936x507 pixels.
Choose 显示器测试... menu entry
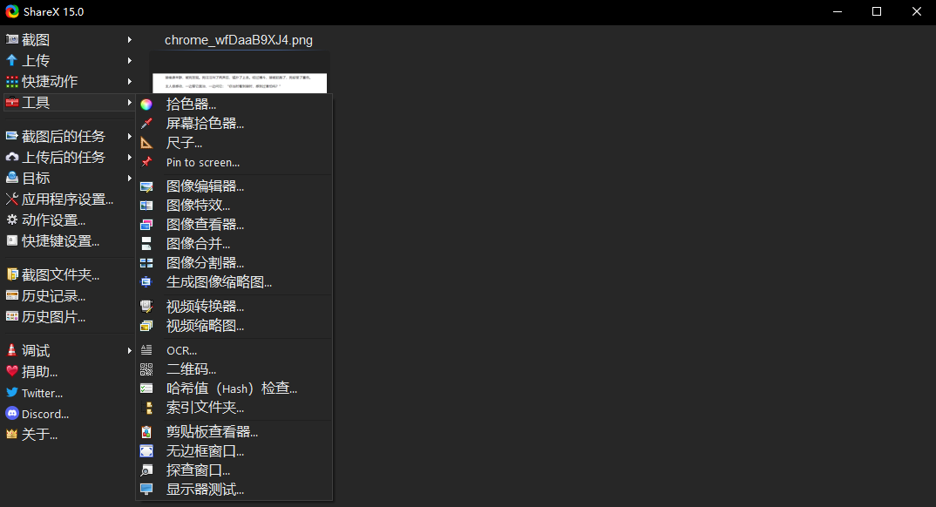[234, 489]
